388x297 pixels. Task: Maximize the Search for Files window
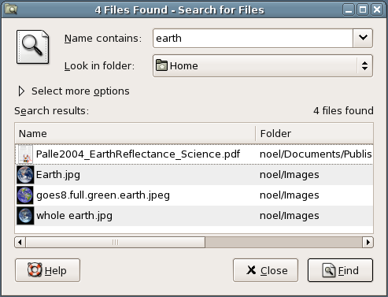coord(363,10)
